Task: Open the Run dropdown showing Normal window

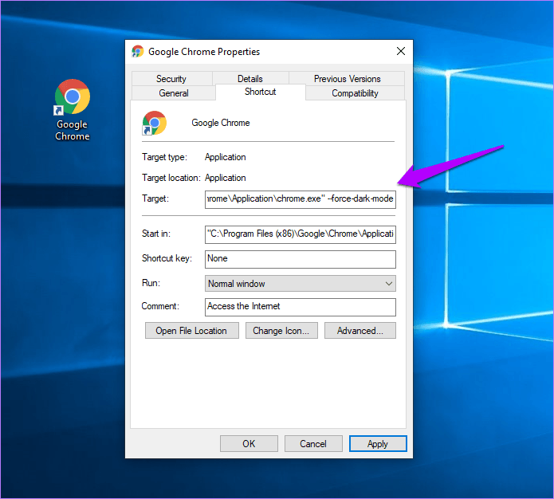Action: [x=301, y=284]
